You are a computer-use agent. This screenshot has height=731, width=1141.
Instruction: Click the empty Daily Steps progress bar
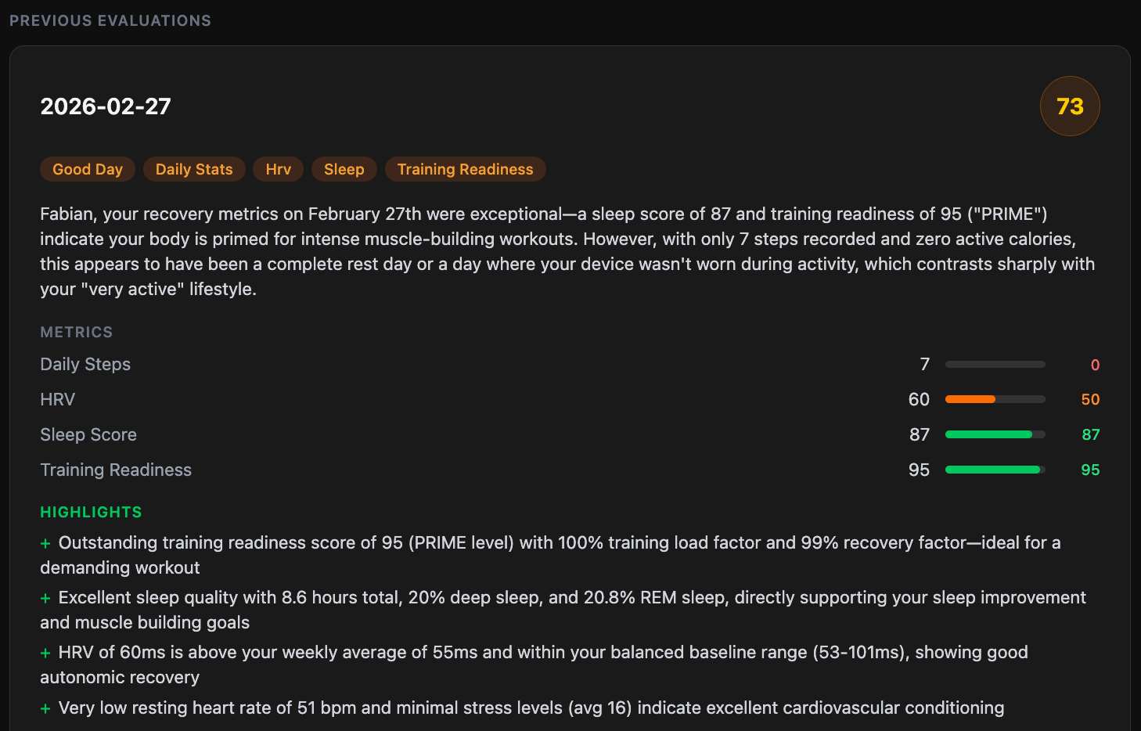pos(995,365)
